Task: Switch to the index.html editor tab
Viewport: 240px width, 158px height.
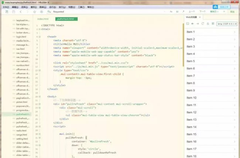Action: pos(43,19)
